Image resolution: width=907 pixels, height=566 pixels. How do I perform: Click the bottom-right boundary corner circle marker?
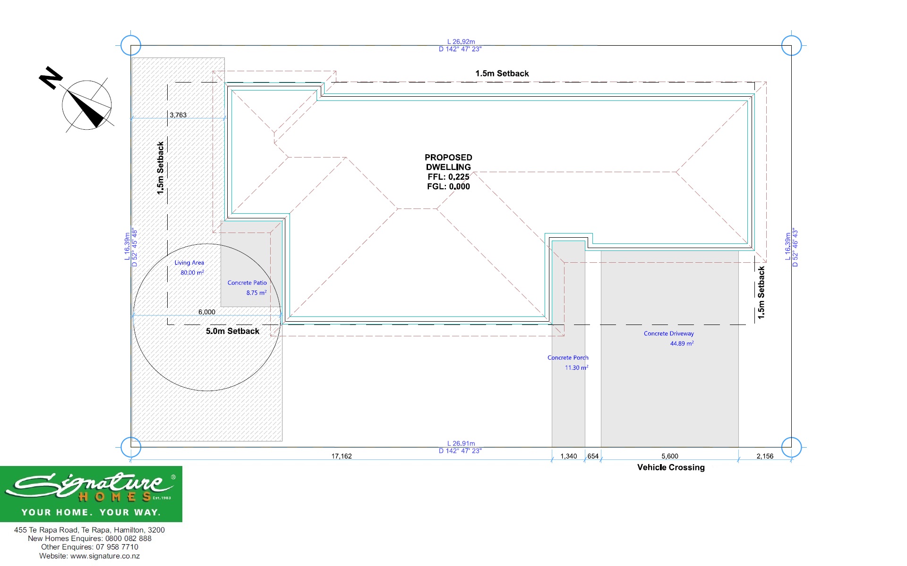click(x=791, y=447)
